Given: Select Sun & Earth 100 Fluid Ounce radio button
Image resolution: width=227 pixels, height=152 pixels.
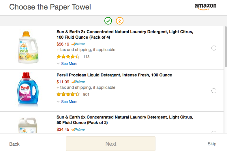Looking at the screenshot, I should coord(214,48).
